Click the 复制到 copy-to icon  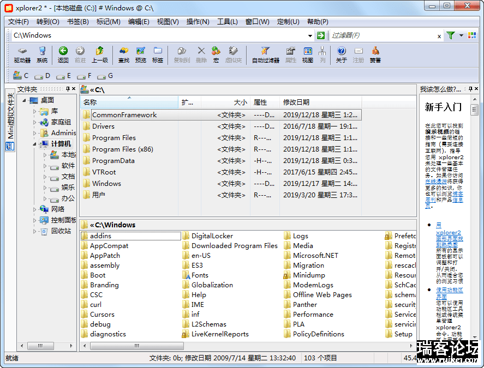pyautogui.click(x=182, y=55)
